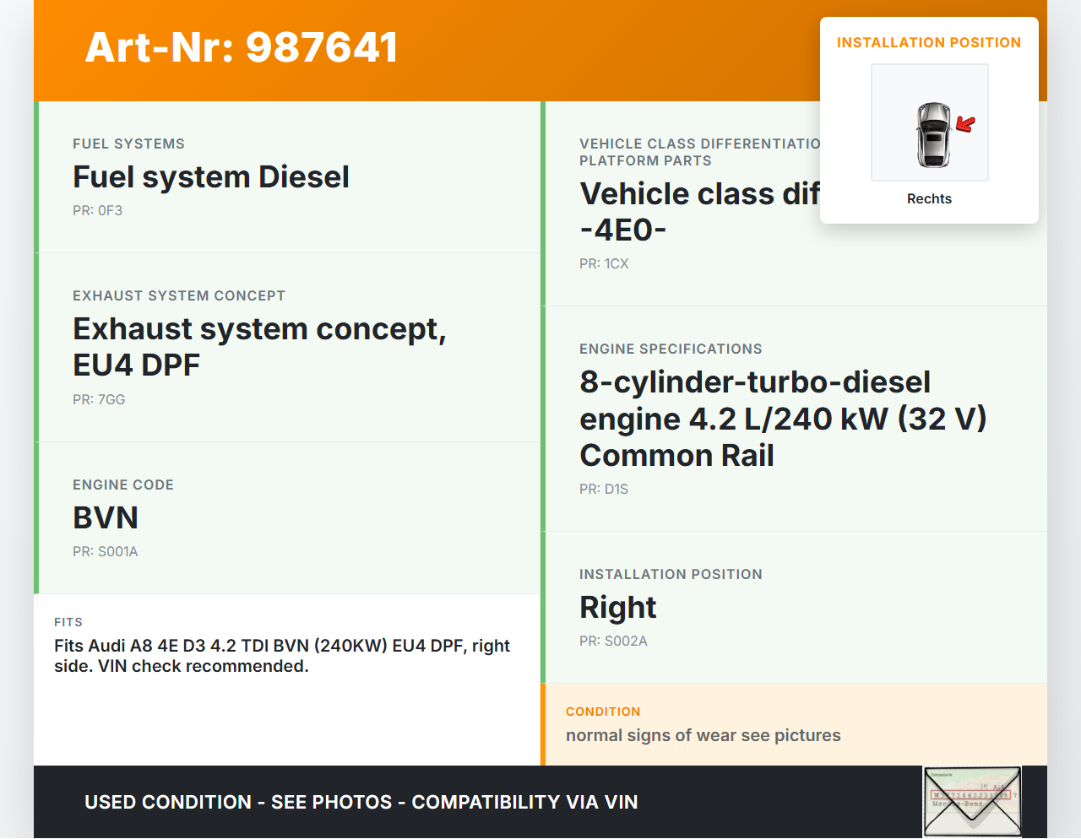This screenshot has width=1081, height=839.
Task: Select the PR: D1S code
Action: point(604,489)
